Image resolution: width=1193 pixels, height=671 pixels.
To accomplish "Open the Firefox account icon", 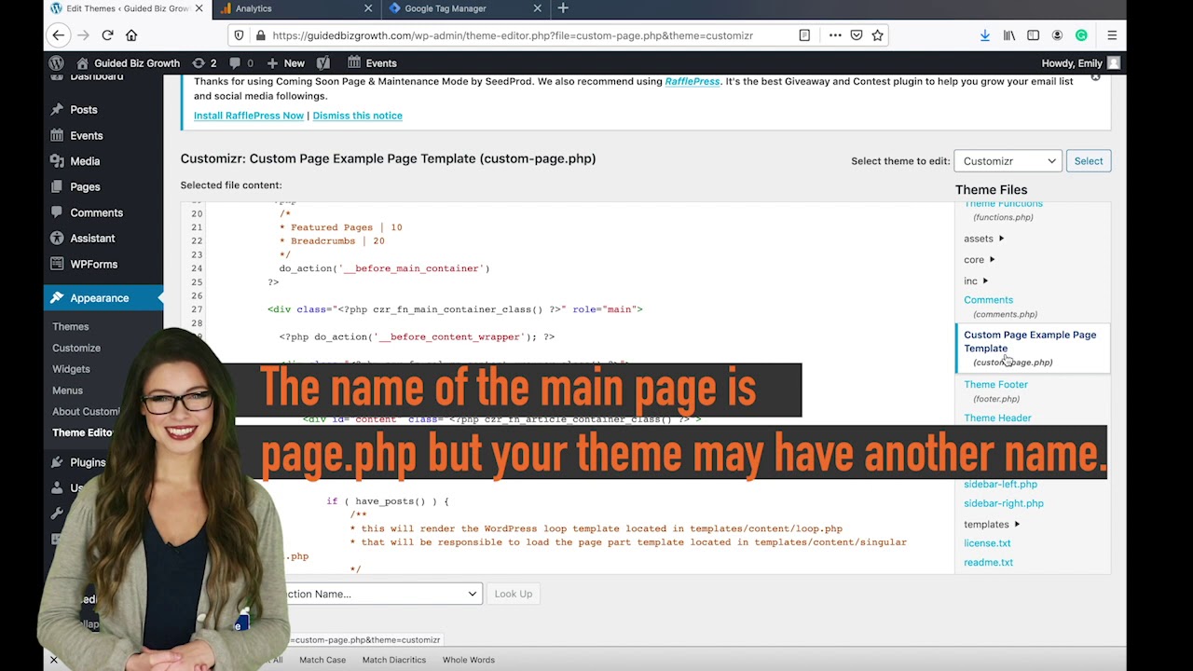I will (x=1057, y=35).
